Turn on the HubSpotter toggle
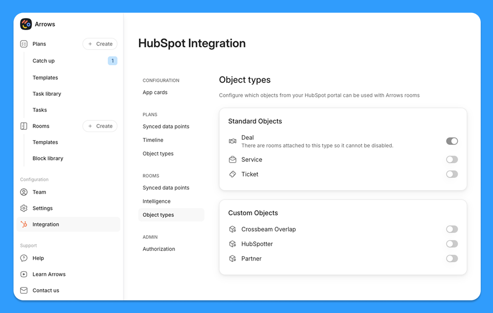The width and height of the screenshot is (493, 313). pos(452,244)
